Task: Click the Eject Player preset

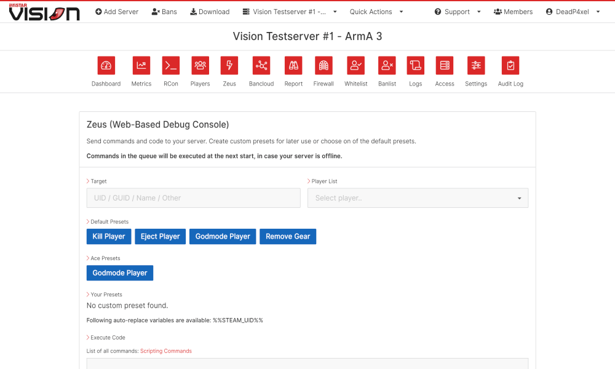Action: (160, 236)
